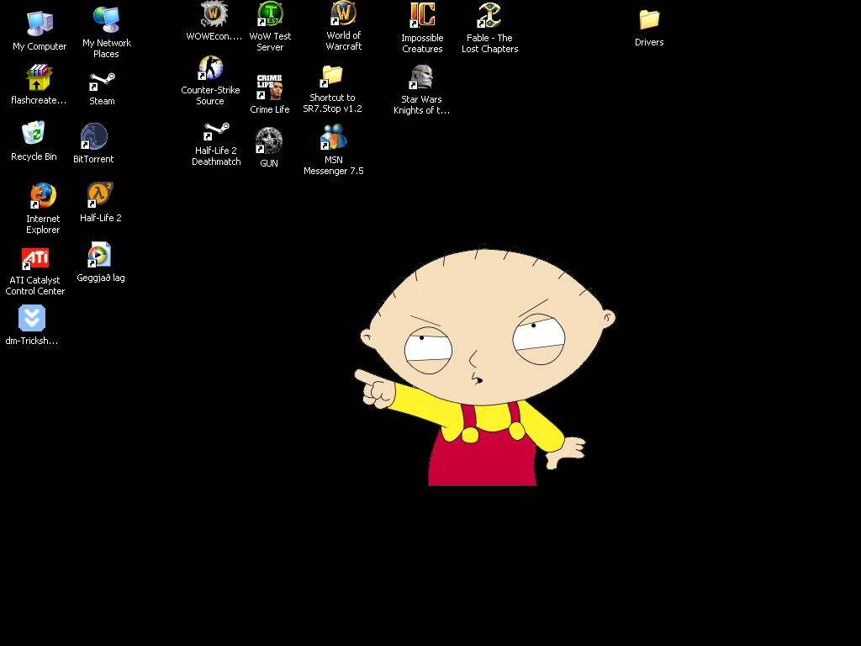The width and height of the screenshot is (861, 646).
Task: Click Shortcut to SR7.Stop v1.2 folder
Action: click(332, 75)
